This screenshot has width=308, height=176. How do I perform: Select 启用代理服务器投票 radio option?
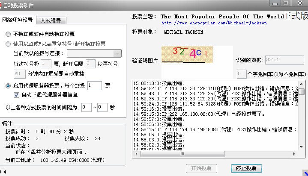[x=9, y=85]
